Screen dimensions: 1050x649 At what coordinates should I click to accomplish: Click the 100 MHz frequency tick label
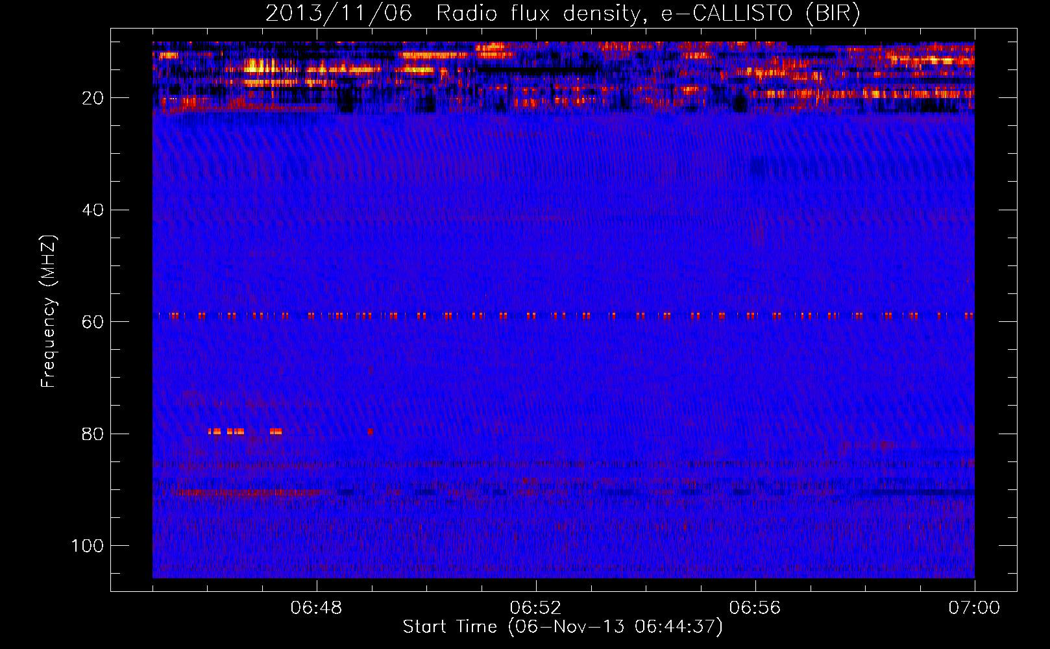click(x=88, y=545)
